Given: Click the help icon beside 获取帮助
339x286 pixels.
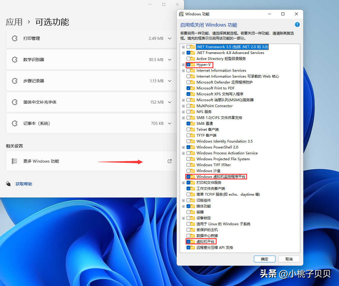Looking at the screenshot, I should [9, 184].
